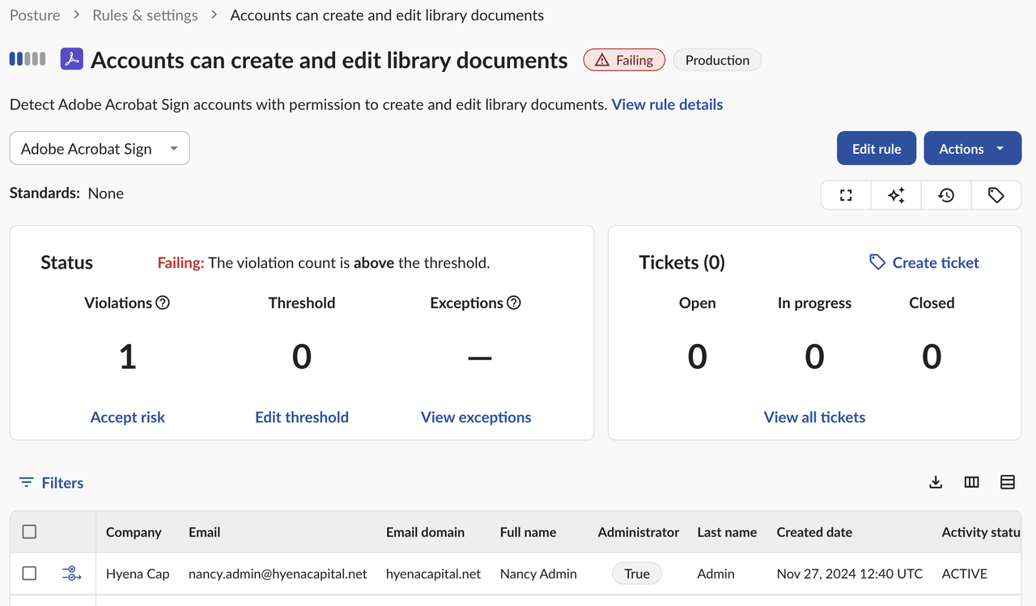The height and width of the screenshot is (606, 1036).
Task: Select the checkbox for nancy.admin row
Action: tap(29, 573)
